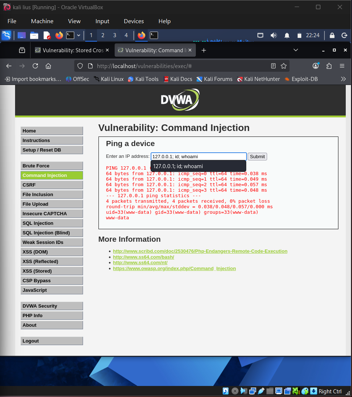The height and width of the screenshot is (397, 352).
Task: Close the Command Injection tab
Action: [x=190, y=50]
